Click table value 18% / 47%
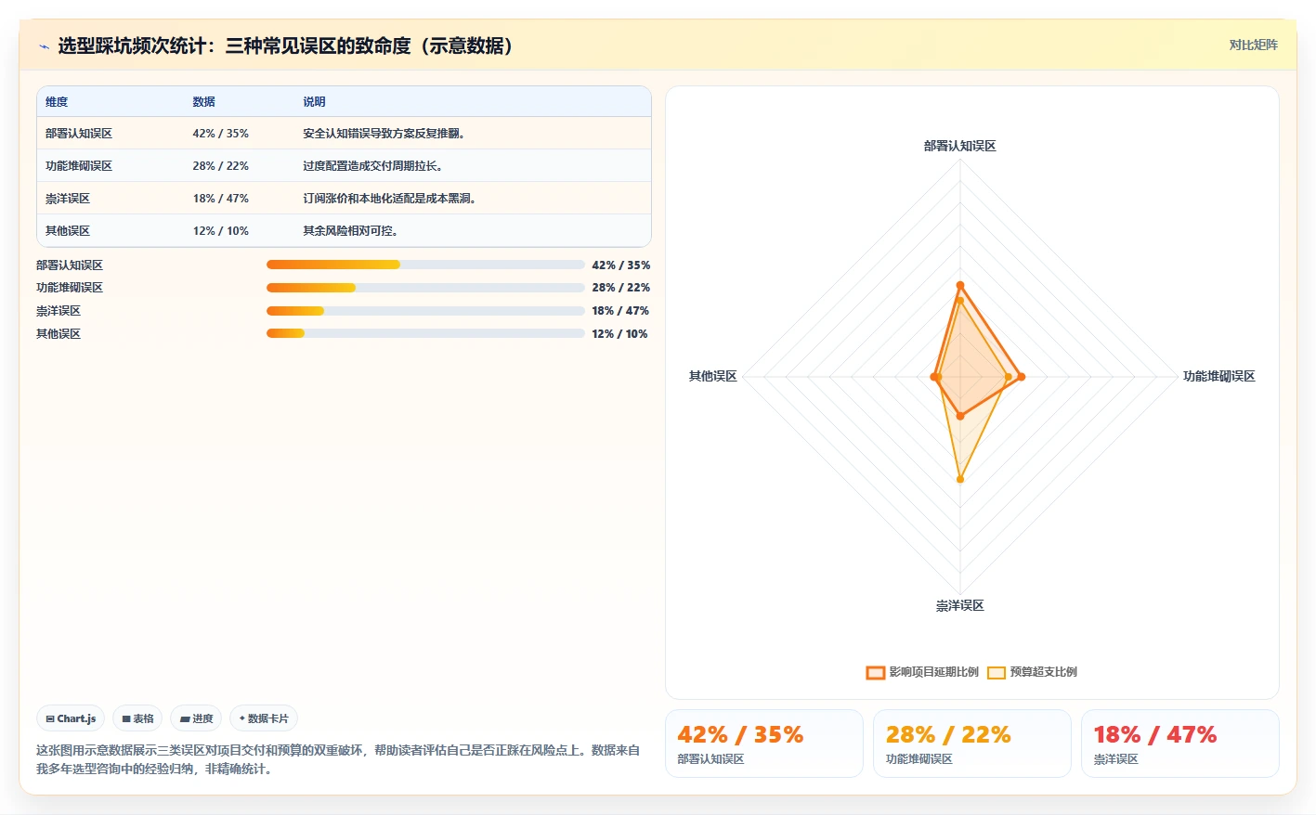 (x=220, y=199)
